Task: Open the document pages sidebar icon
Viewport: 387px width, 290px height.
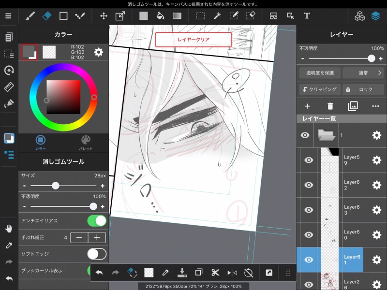Action: [x=9, y=37]
